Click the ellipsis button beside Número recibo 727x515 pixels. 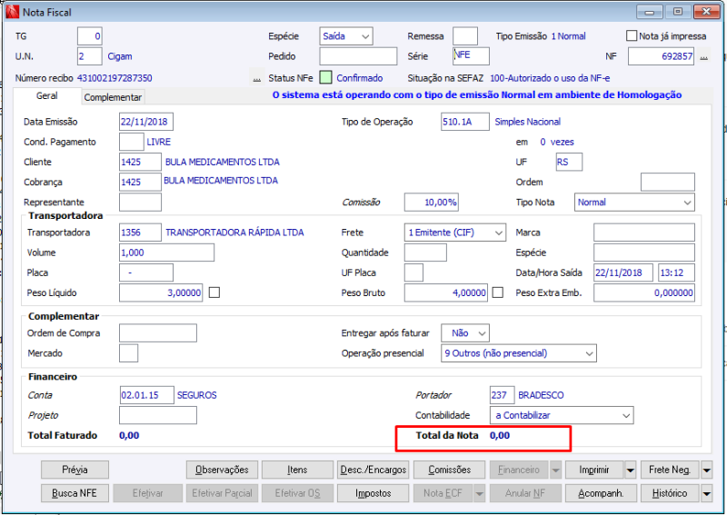[257, 78]
